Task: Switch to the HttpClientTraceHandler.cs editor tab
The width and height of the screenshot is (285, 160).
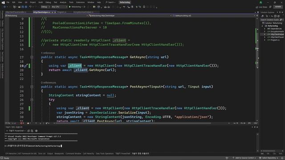Action: coord(16,12)
